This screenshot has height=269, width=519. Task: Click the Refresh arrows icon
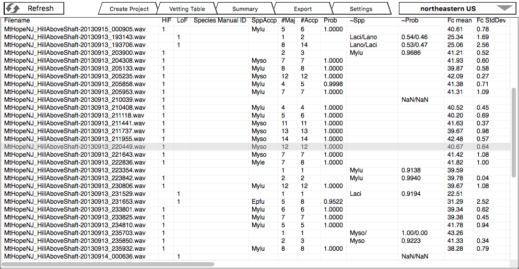13,8
